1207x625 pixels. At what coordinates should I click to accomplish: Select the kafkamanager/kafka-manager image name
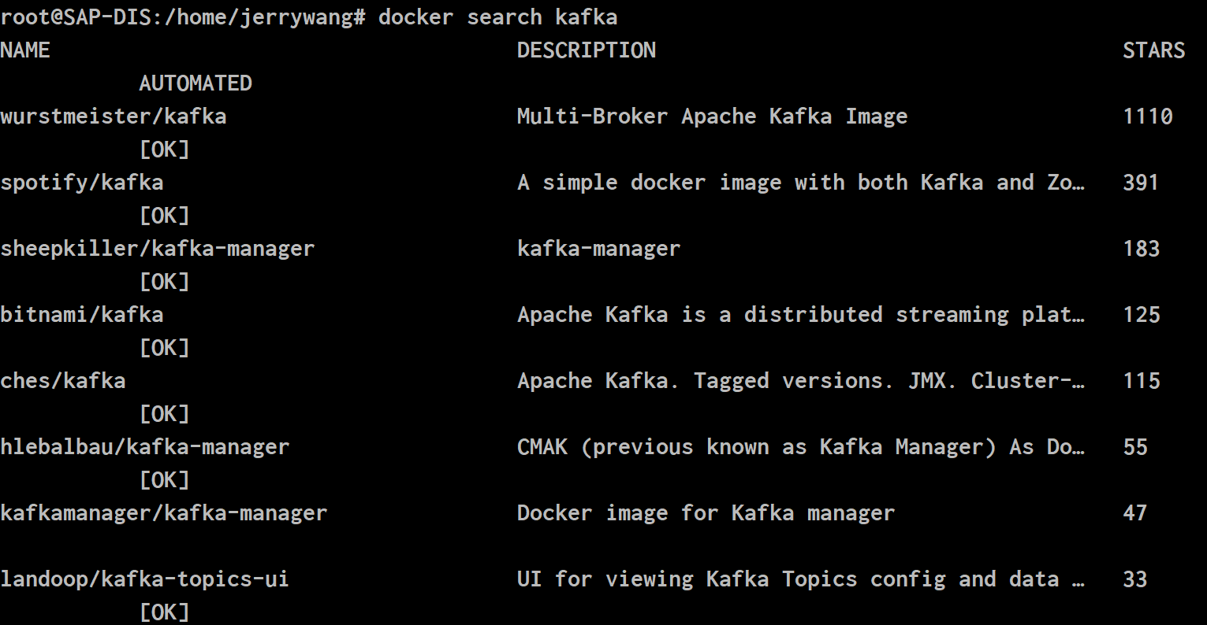point(164,513)
